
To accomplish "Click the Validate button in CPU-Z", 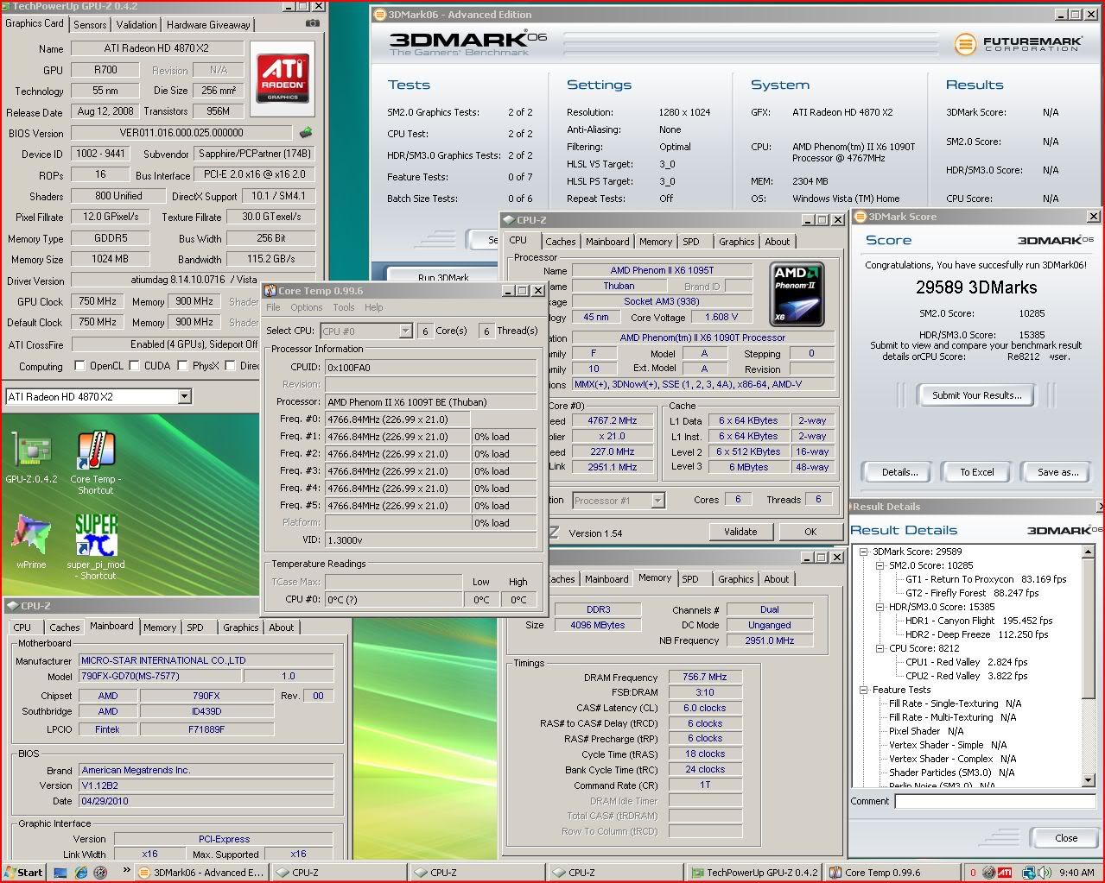I will click(740, 532).
